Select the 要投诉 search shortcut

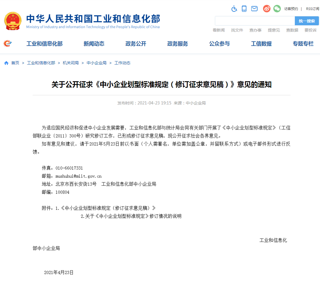tap(311, 30)
